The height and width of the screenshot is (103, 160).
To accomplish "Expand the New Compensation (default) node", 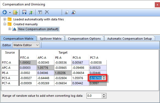I will (10, 29).
